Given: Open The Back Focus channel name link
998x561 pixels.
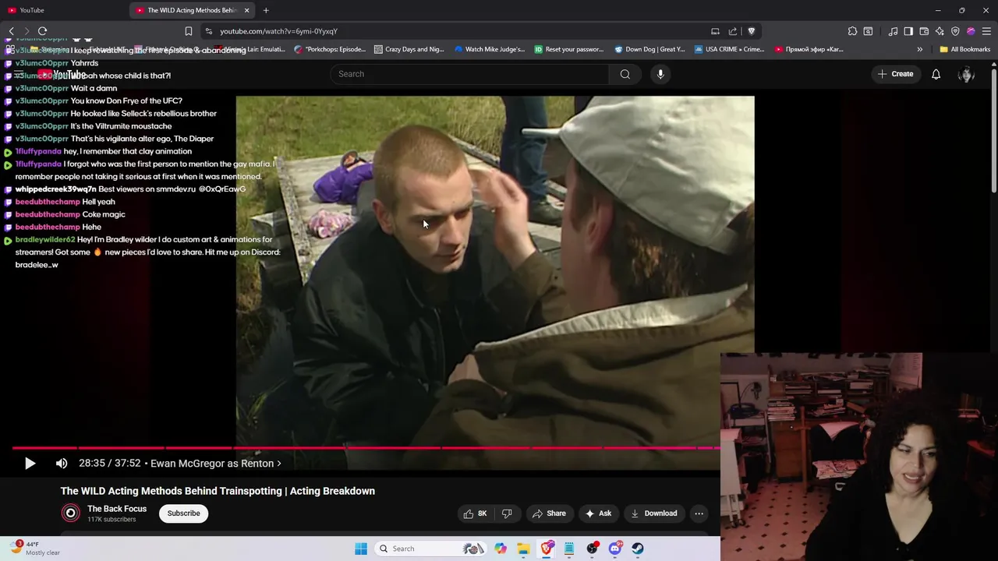Looking at the screenshot, I should click(x=117, y=509).
